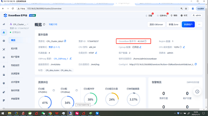208x116 pixels.
Task: Open the floating clock history button
Action: click(x=197, y=92)
